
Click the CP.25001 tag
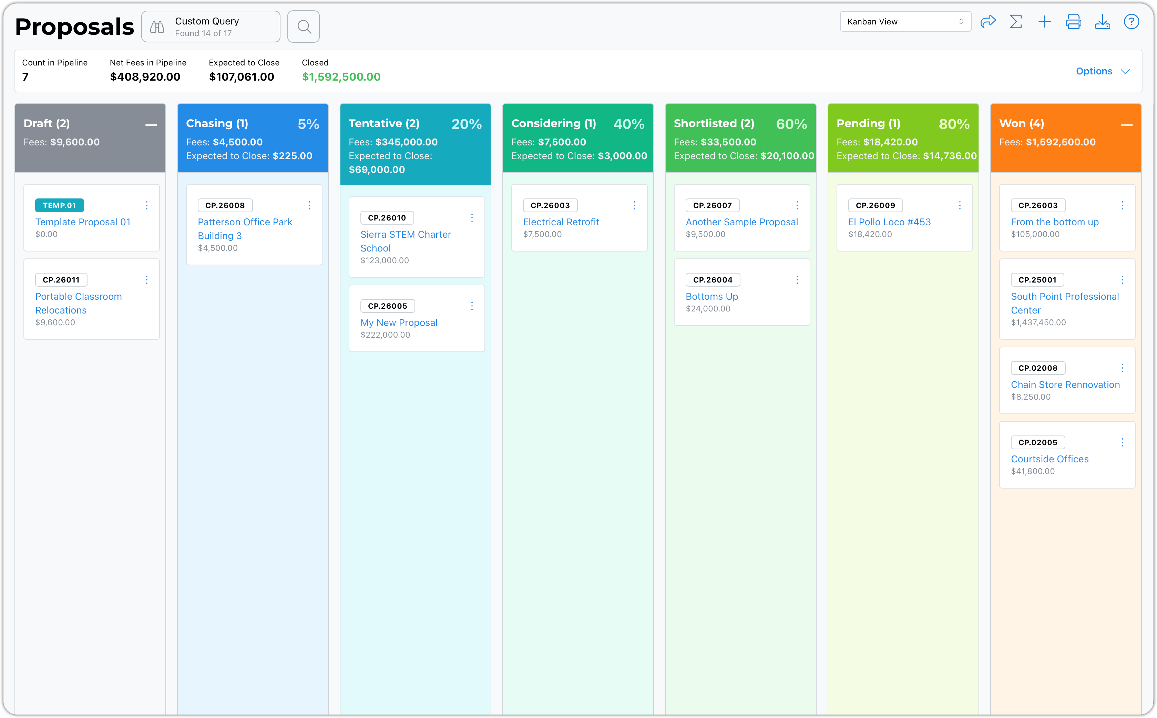click(x=1037, y=280)
